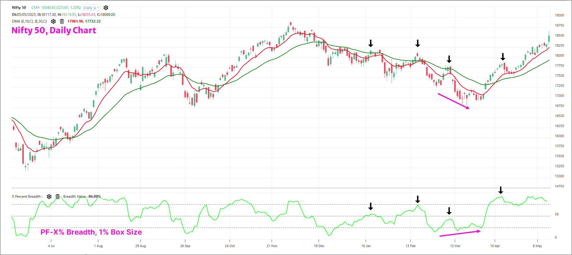The height and width of the screenshot is (255, 572).
Task: Click the 17000 price axis label
Action: (559, 96)
